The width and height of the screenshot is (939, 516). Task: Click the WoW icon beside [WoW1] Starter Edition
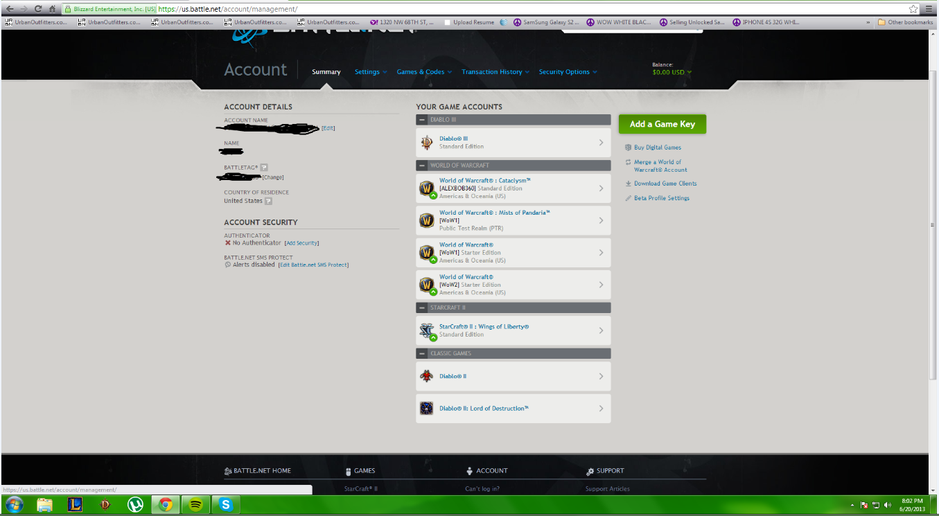pyautogui.click(x=427, y=253)
